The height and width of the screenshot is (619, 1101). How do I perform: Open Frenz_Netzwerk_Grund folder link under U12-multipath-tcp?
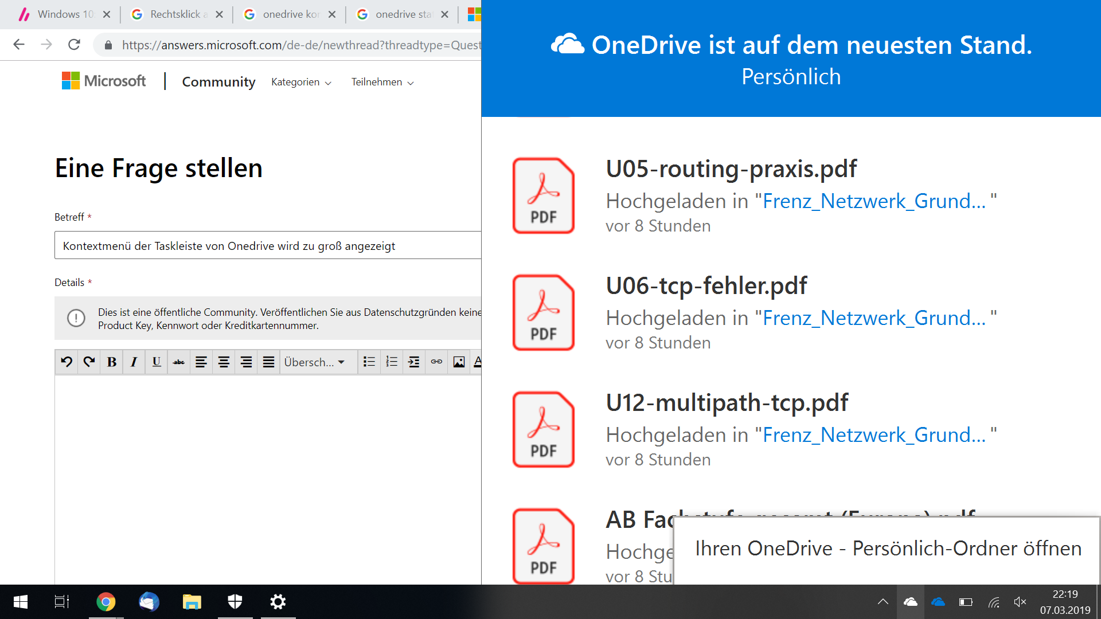pyautogui.click(x=874, y=435)
